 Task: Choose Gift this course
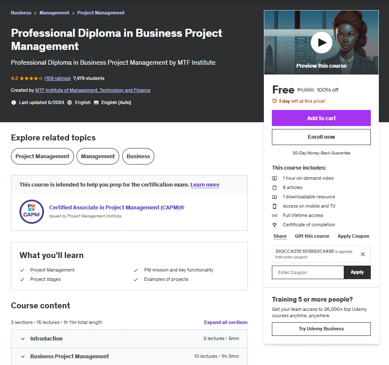coord(312,236)
